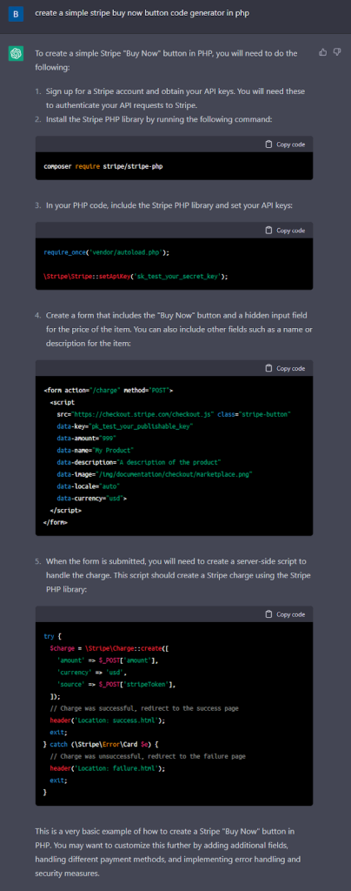The image size is (351, 891).
Task: Copy code of the composer require command
Action: coord(285,144)
